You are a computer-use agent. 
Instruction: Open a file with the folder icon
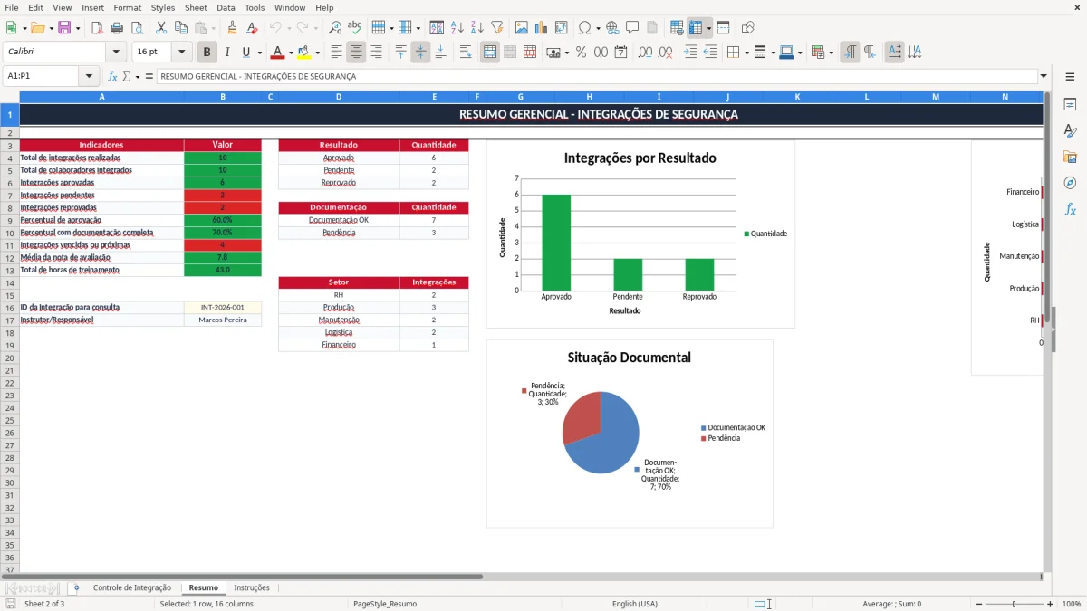tap(37, 28)
